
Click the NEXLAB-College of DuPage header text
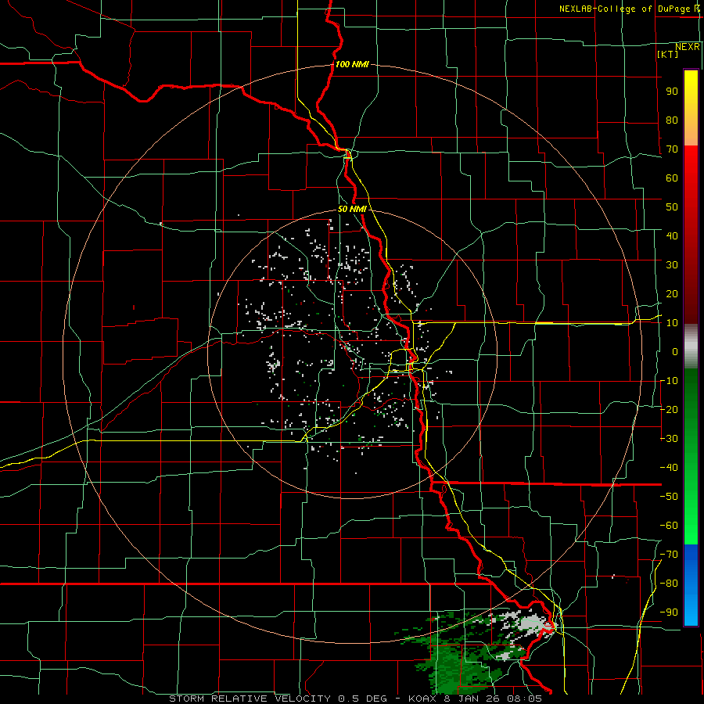(630, 9)
